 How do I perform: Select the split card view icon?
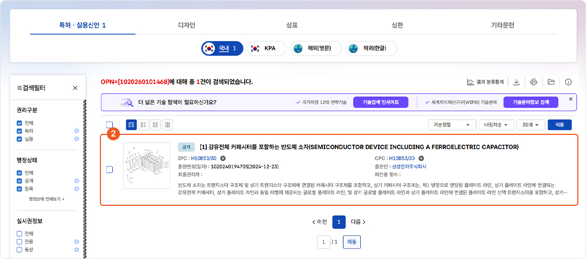coord(167,125)
